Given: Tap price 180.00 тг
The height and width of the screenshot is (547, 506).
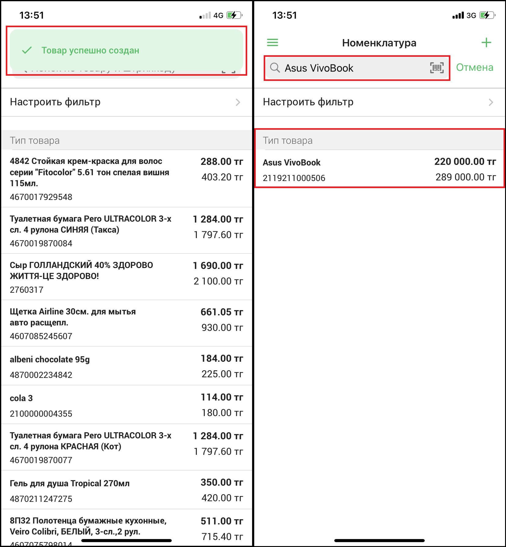Looking at the screenshot, I should click(x=222, y=413).
